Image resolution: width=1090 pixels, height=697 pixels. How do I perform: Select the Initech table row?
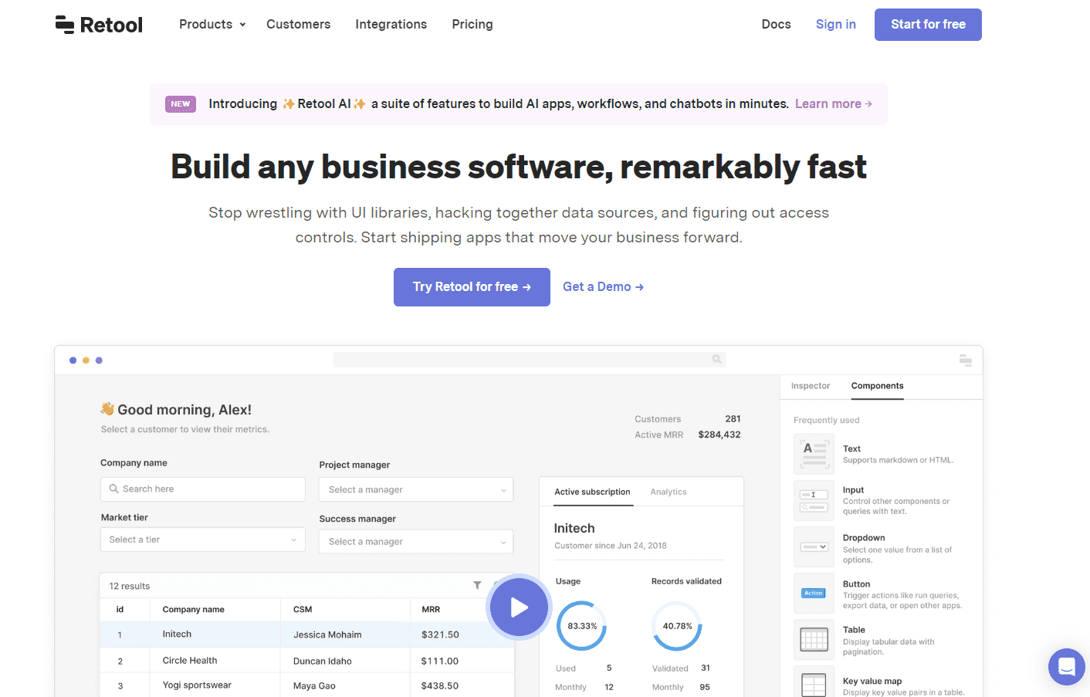(x=306, y=634)
